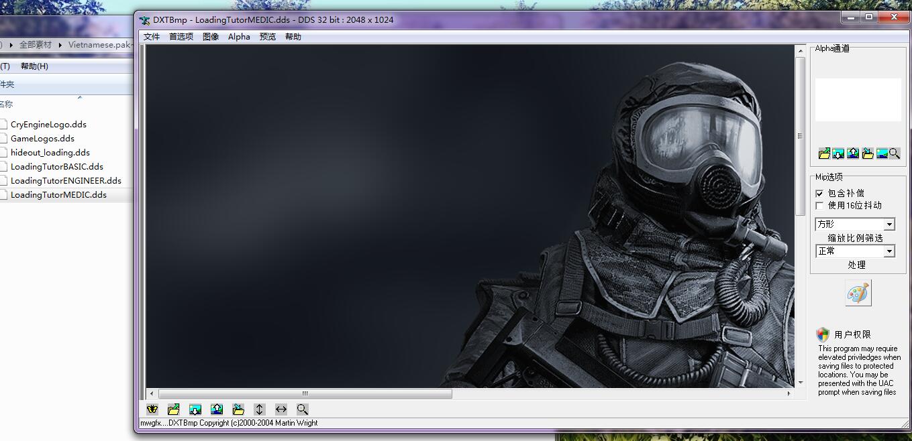
Task: Flip the image vertically with up-down arrow icon
Action: [260, 409]
